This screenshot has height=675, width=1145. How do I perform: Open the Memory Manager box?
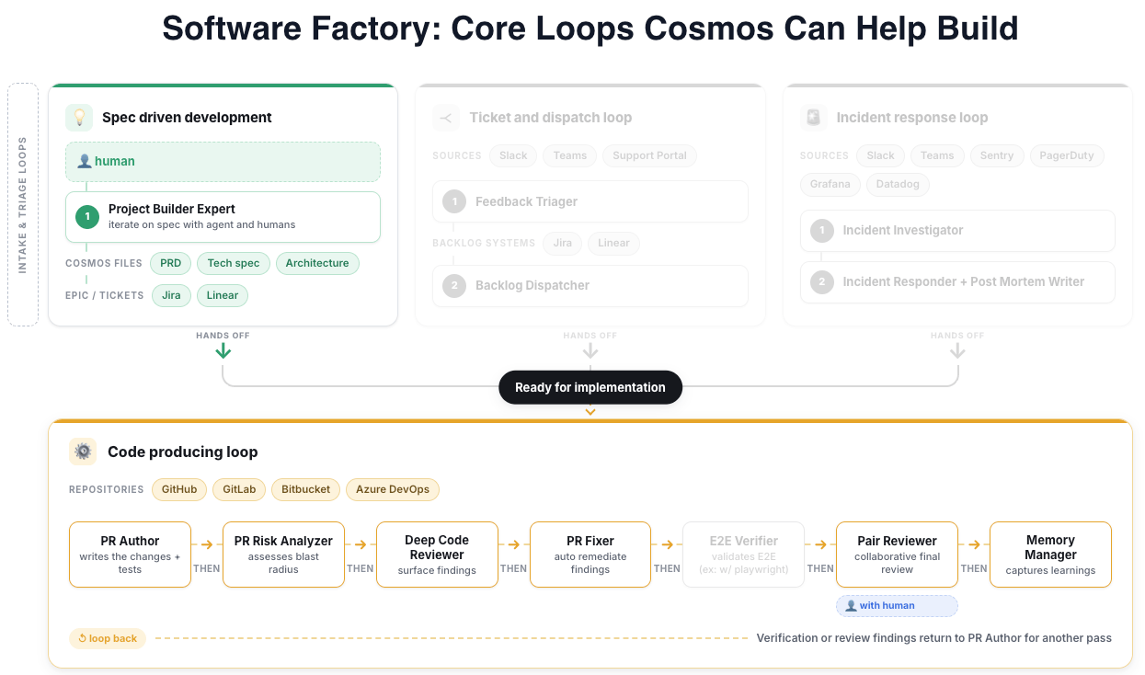1050,555
